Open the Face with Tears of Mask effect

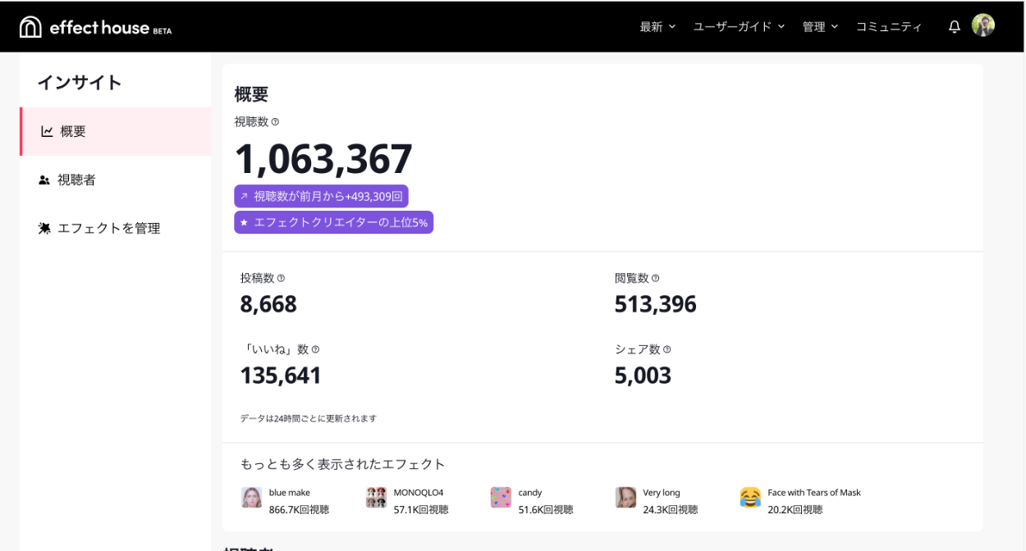pyautogui.click(x=750, y=498)
